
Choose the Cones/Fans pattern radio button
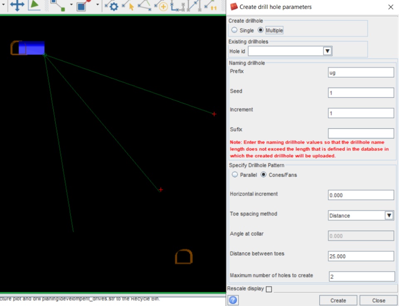[x=264, y=175]
